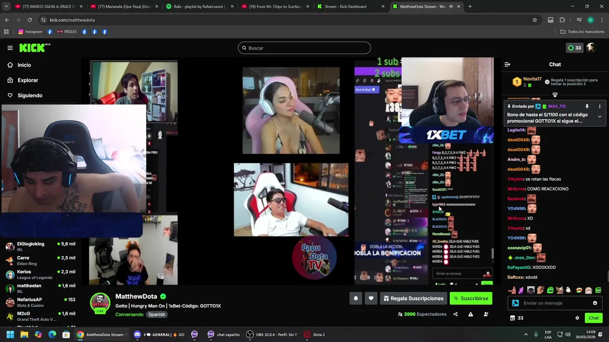
Task: Open the Kick user profile avatar menu
Action: click(590, 47)
